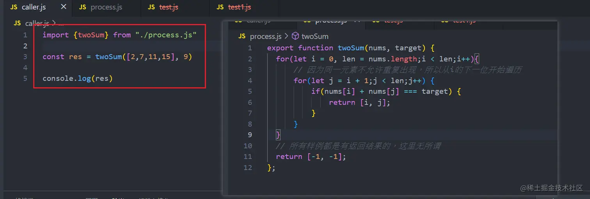Viewport: 590px width, 199px height.
Task: Click the 'return [i, j];' line
Action: click(359, 102)
